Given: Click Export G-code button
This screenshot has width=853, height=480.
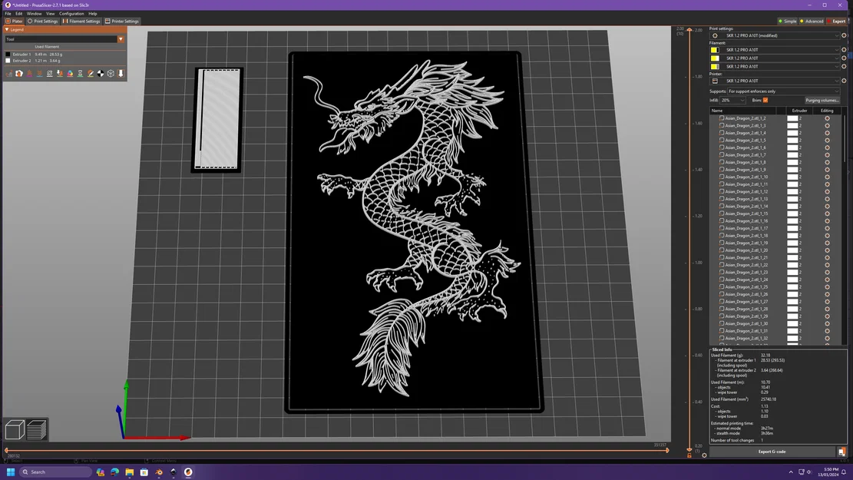Looking at the screenshot, I should 772,452.
